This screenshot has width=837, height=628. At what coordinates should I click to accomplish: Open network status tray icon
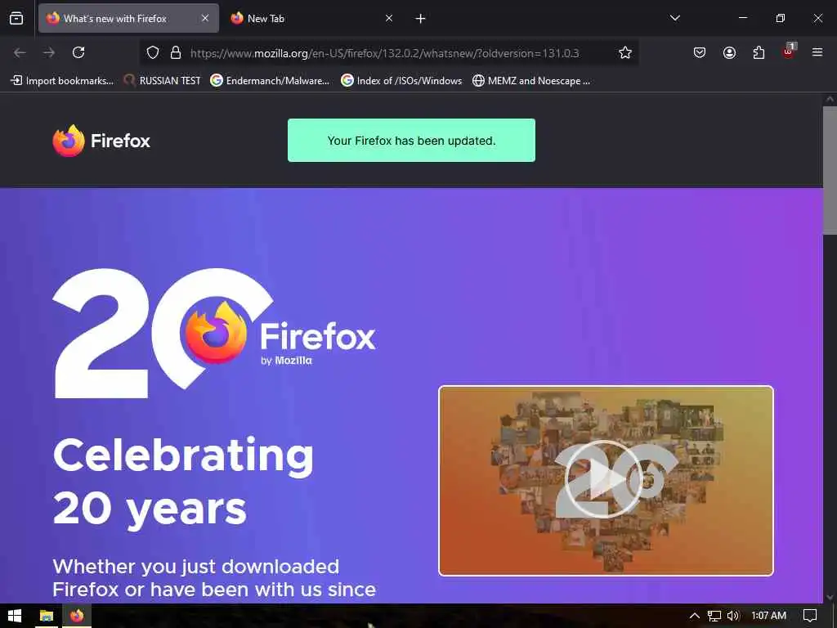(x=714, y=616)
